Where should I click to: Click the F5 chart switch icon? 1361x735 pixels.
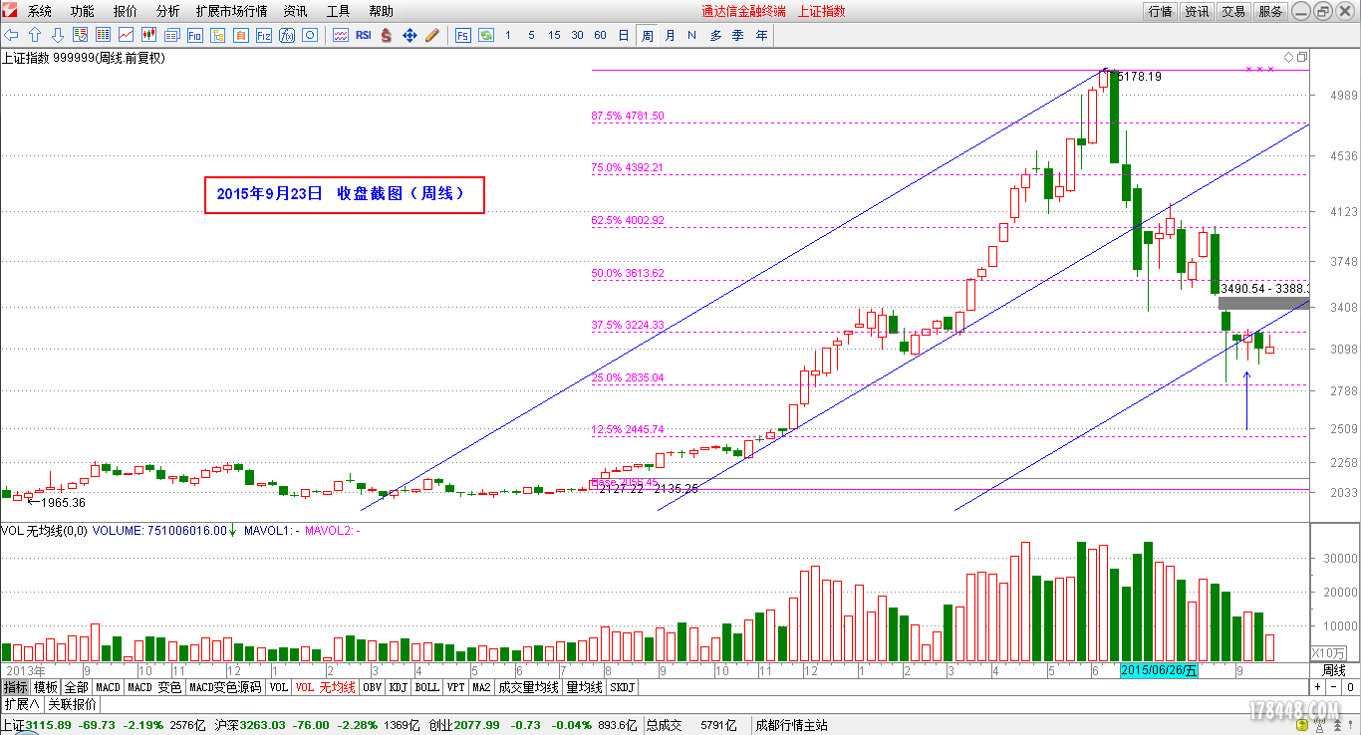463,35
